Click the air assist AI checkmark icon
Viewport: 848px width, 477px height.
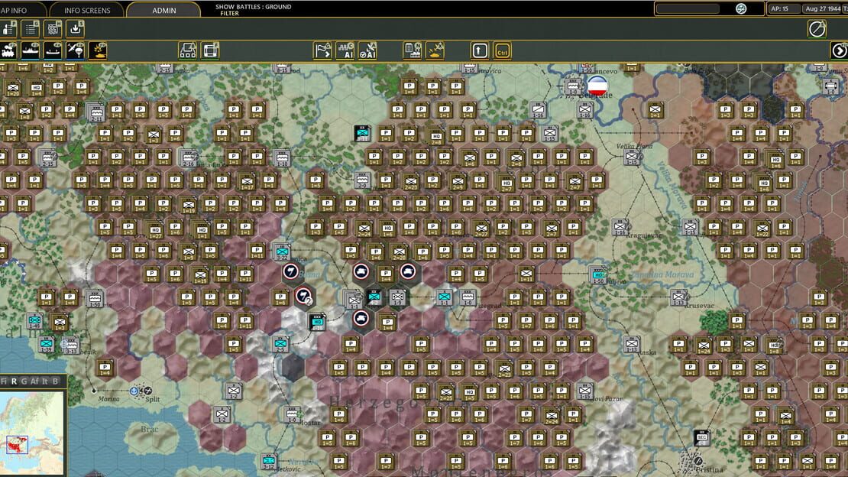[367, 51]
